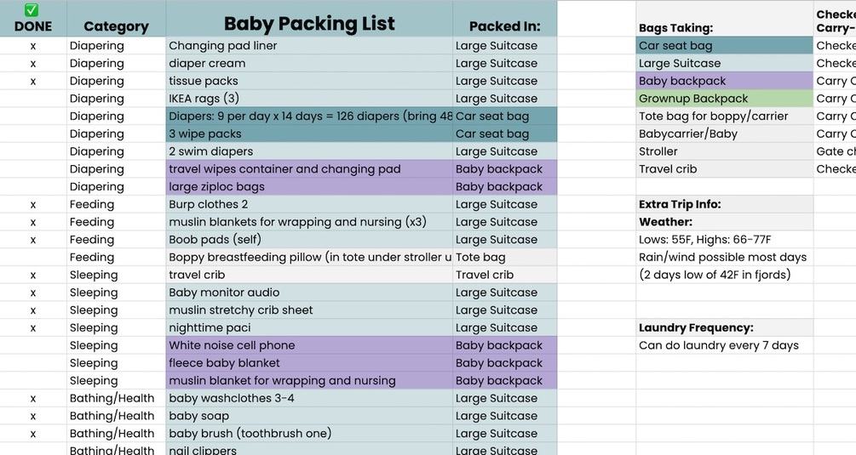Select teal Car seat bag cell under Bags Taking

724,46
